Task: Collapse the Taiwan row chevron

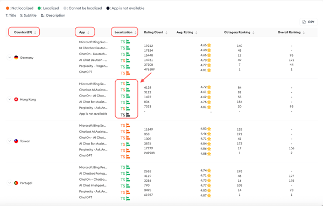Action: 10,141
